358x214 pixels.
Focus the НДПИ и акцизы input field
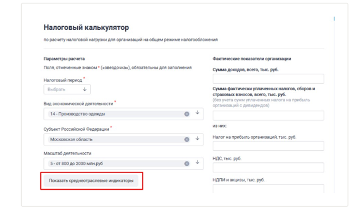tap(268, 188)
